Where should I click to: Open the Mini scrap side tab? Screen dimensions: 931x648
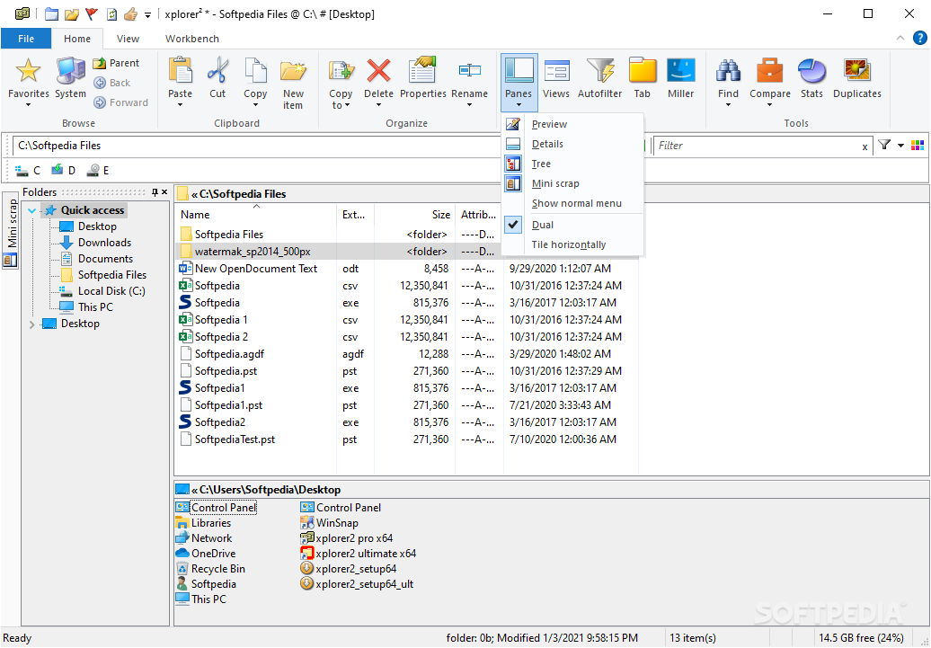[x=12, y=232]
